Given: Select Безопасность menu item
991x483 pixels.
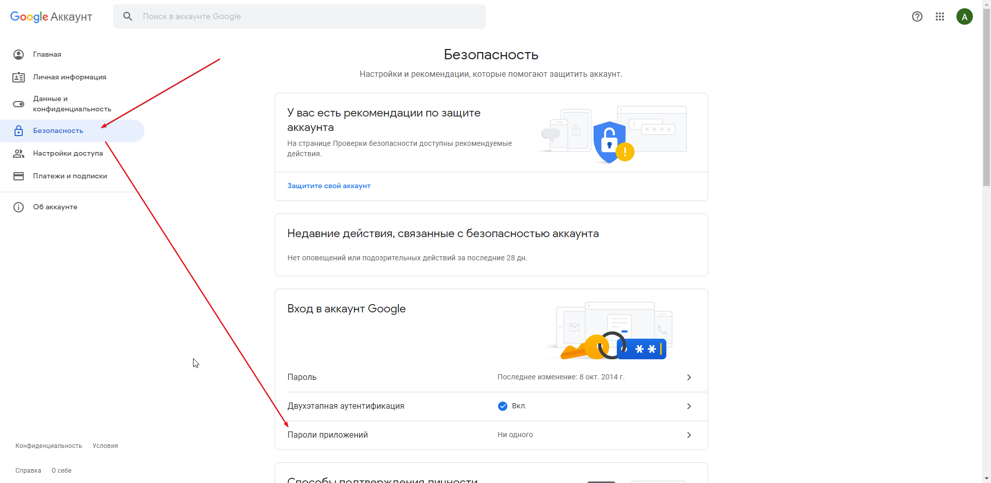Looking at the screenshot, I should (72, 131).
